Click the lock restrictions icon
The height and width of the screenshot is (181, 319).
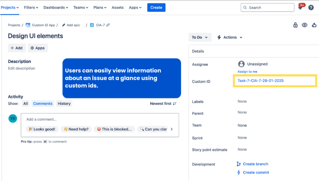(296, 25)
